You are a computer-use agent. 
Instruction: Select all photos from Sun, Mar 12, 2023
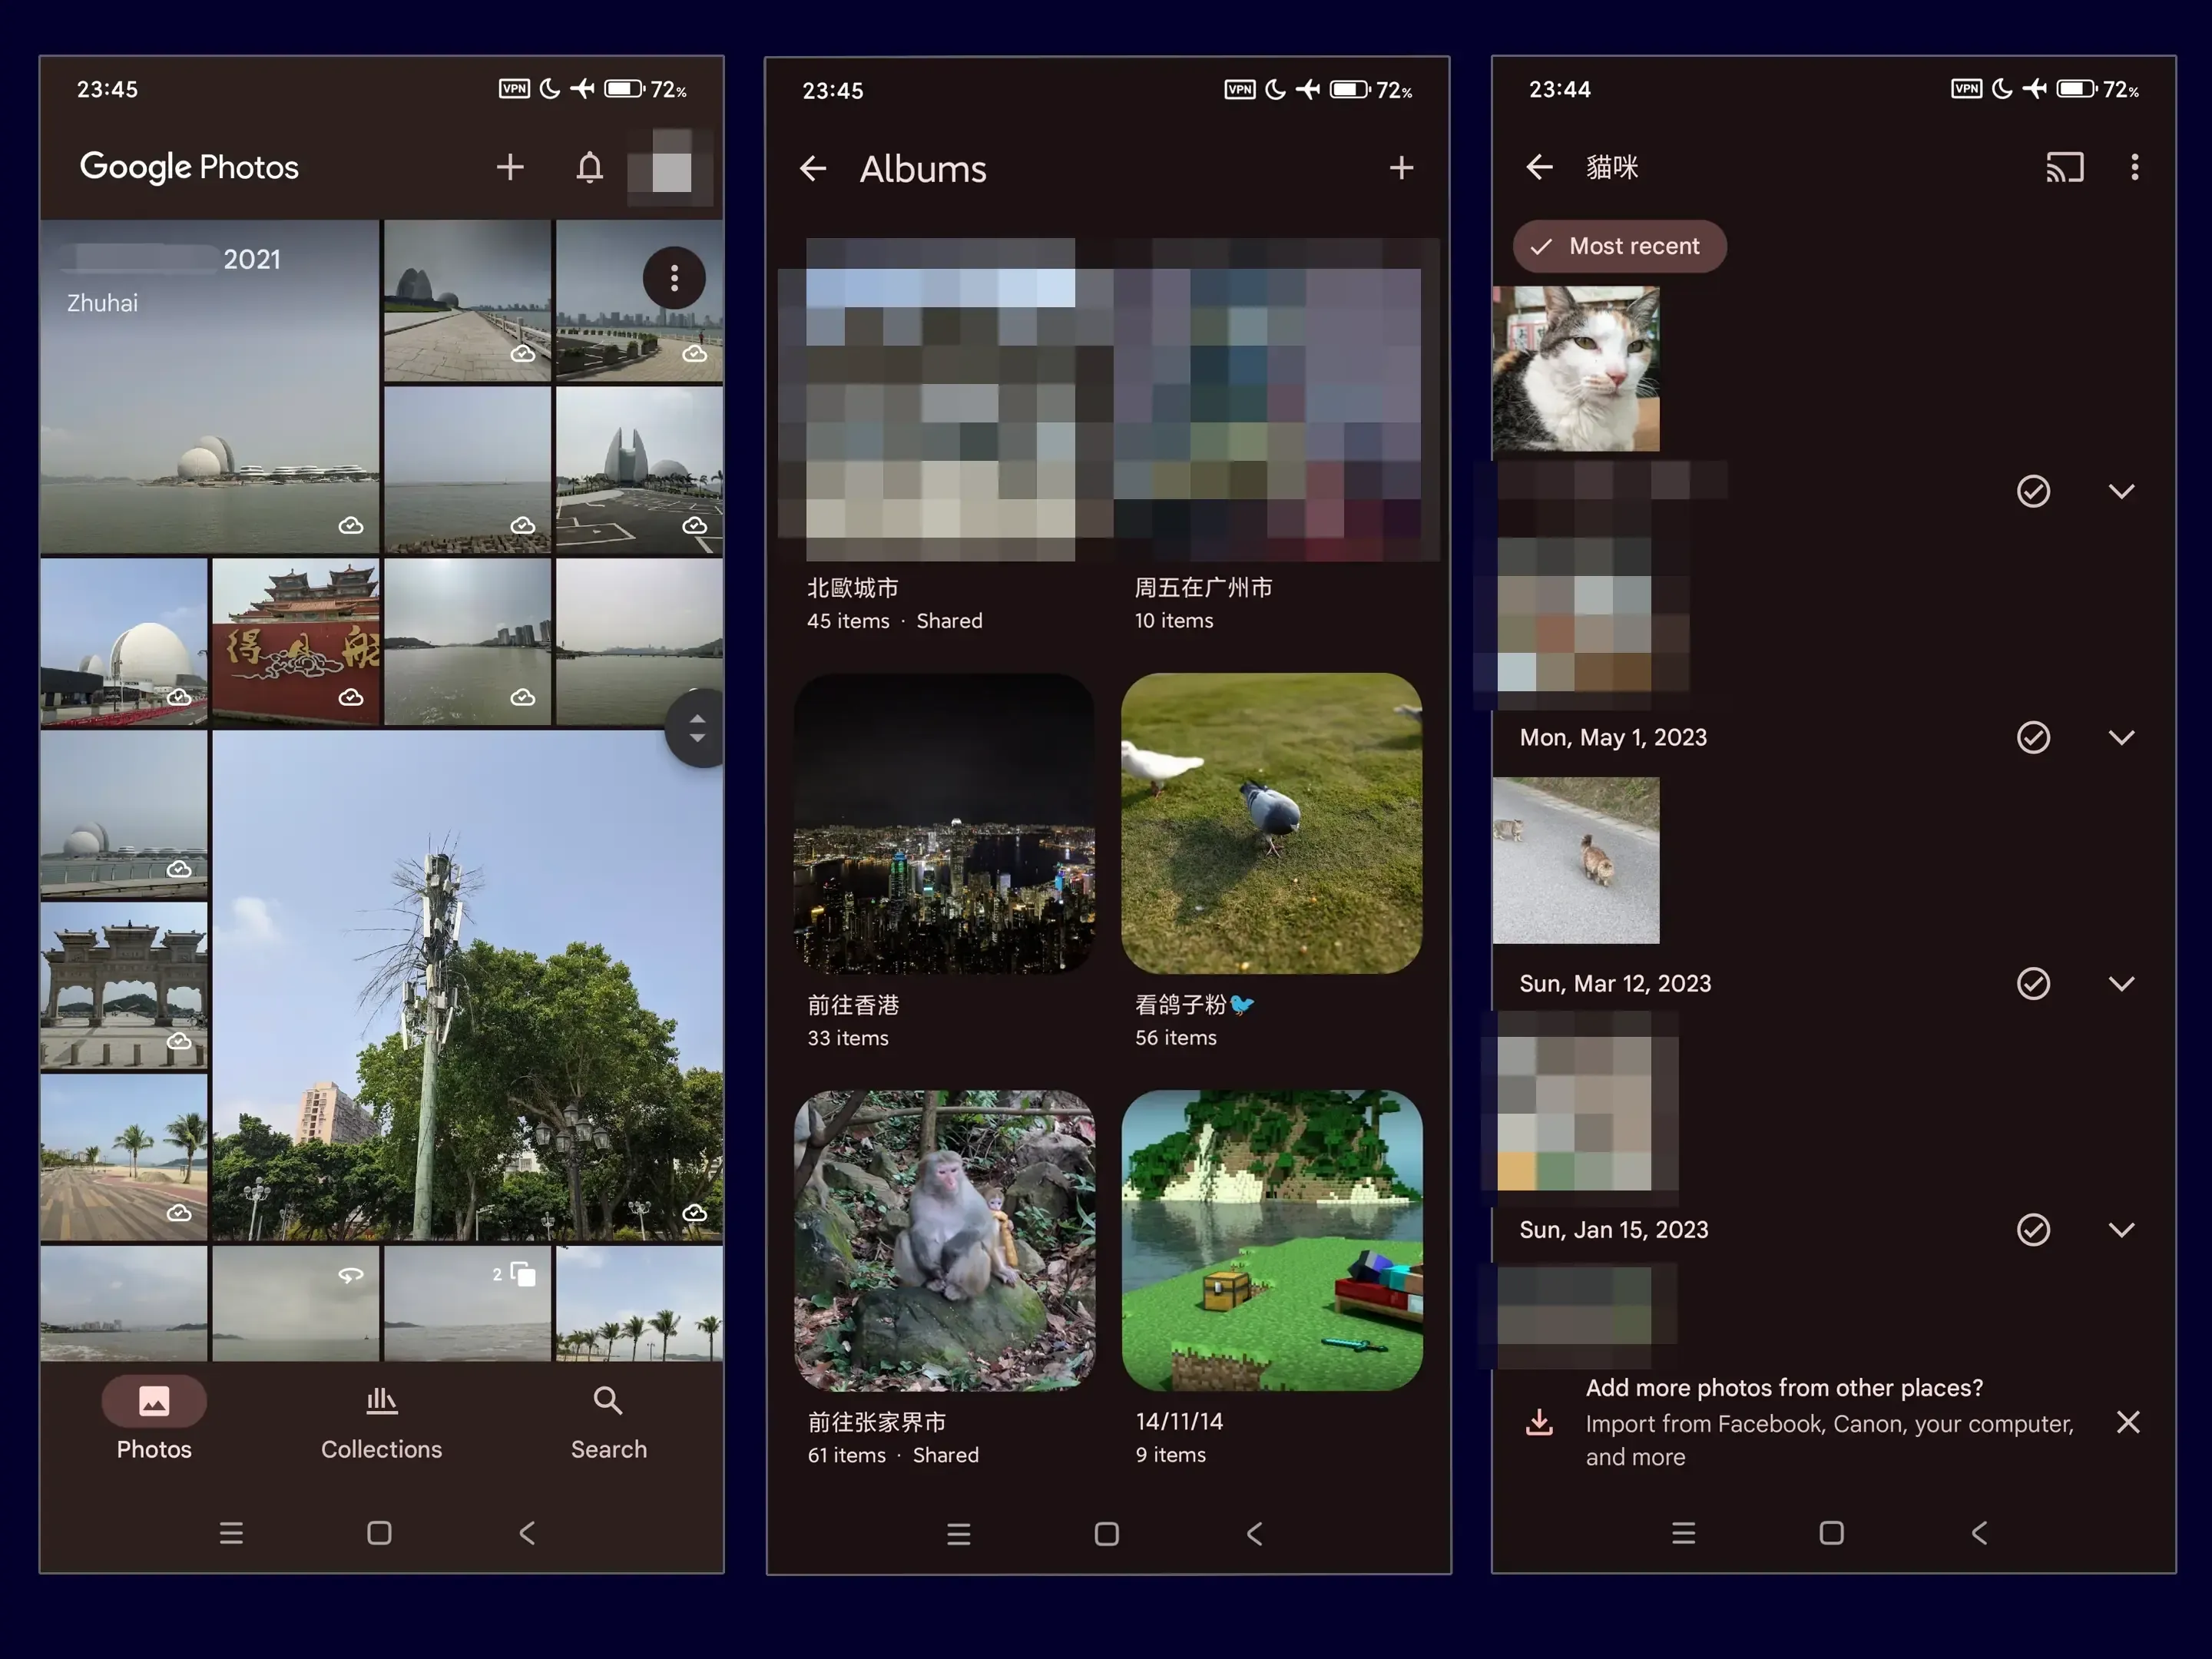click(2033, 984)
